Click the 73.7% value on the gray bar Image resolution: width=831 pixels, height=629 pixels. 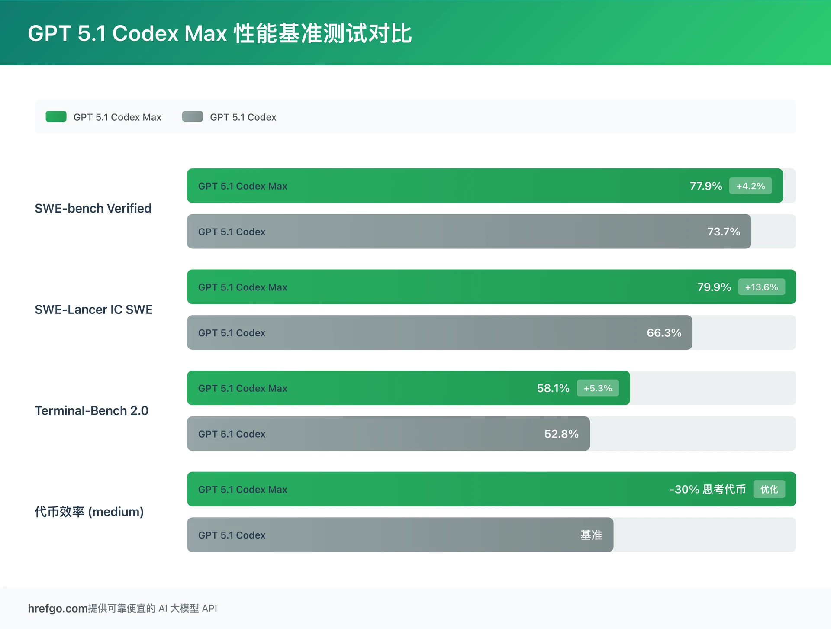pyautogui.click(x=724, y=232)
